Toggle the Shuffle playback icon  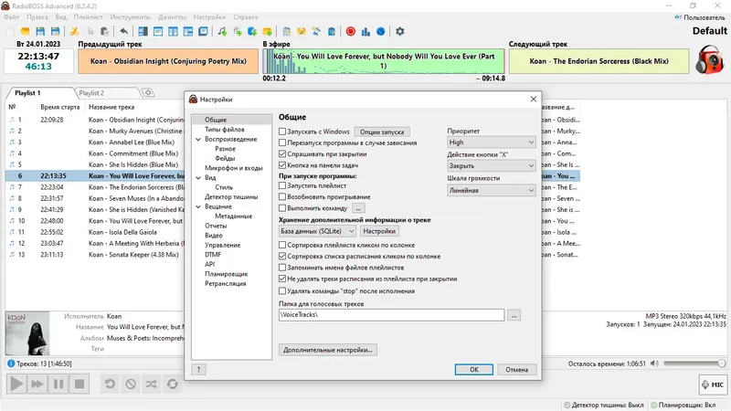152,384
